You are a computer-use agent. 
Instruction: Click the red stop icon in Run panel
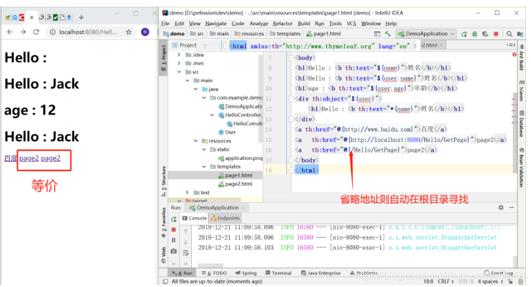174,230
